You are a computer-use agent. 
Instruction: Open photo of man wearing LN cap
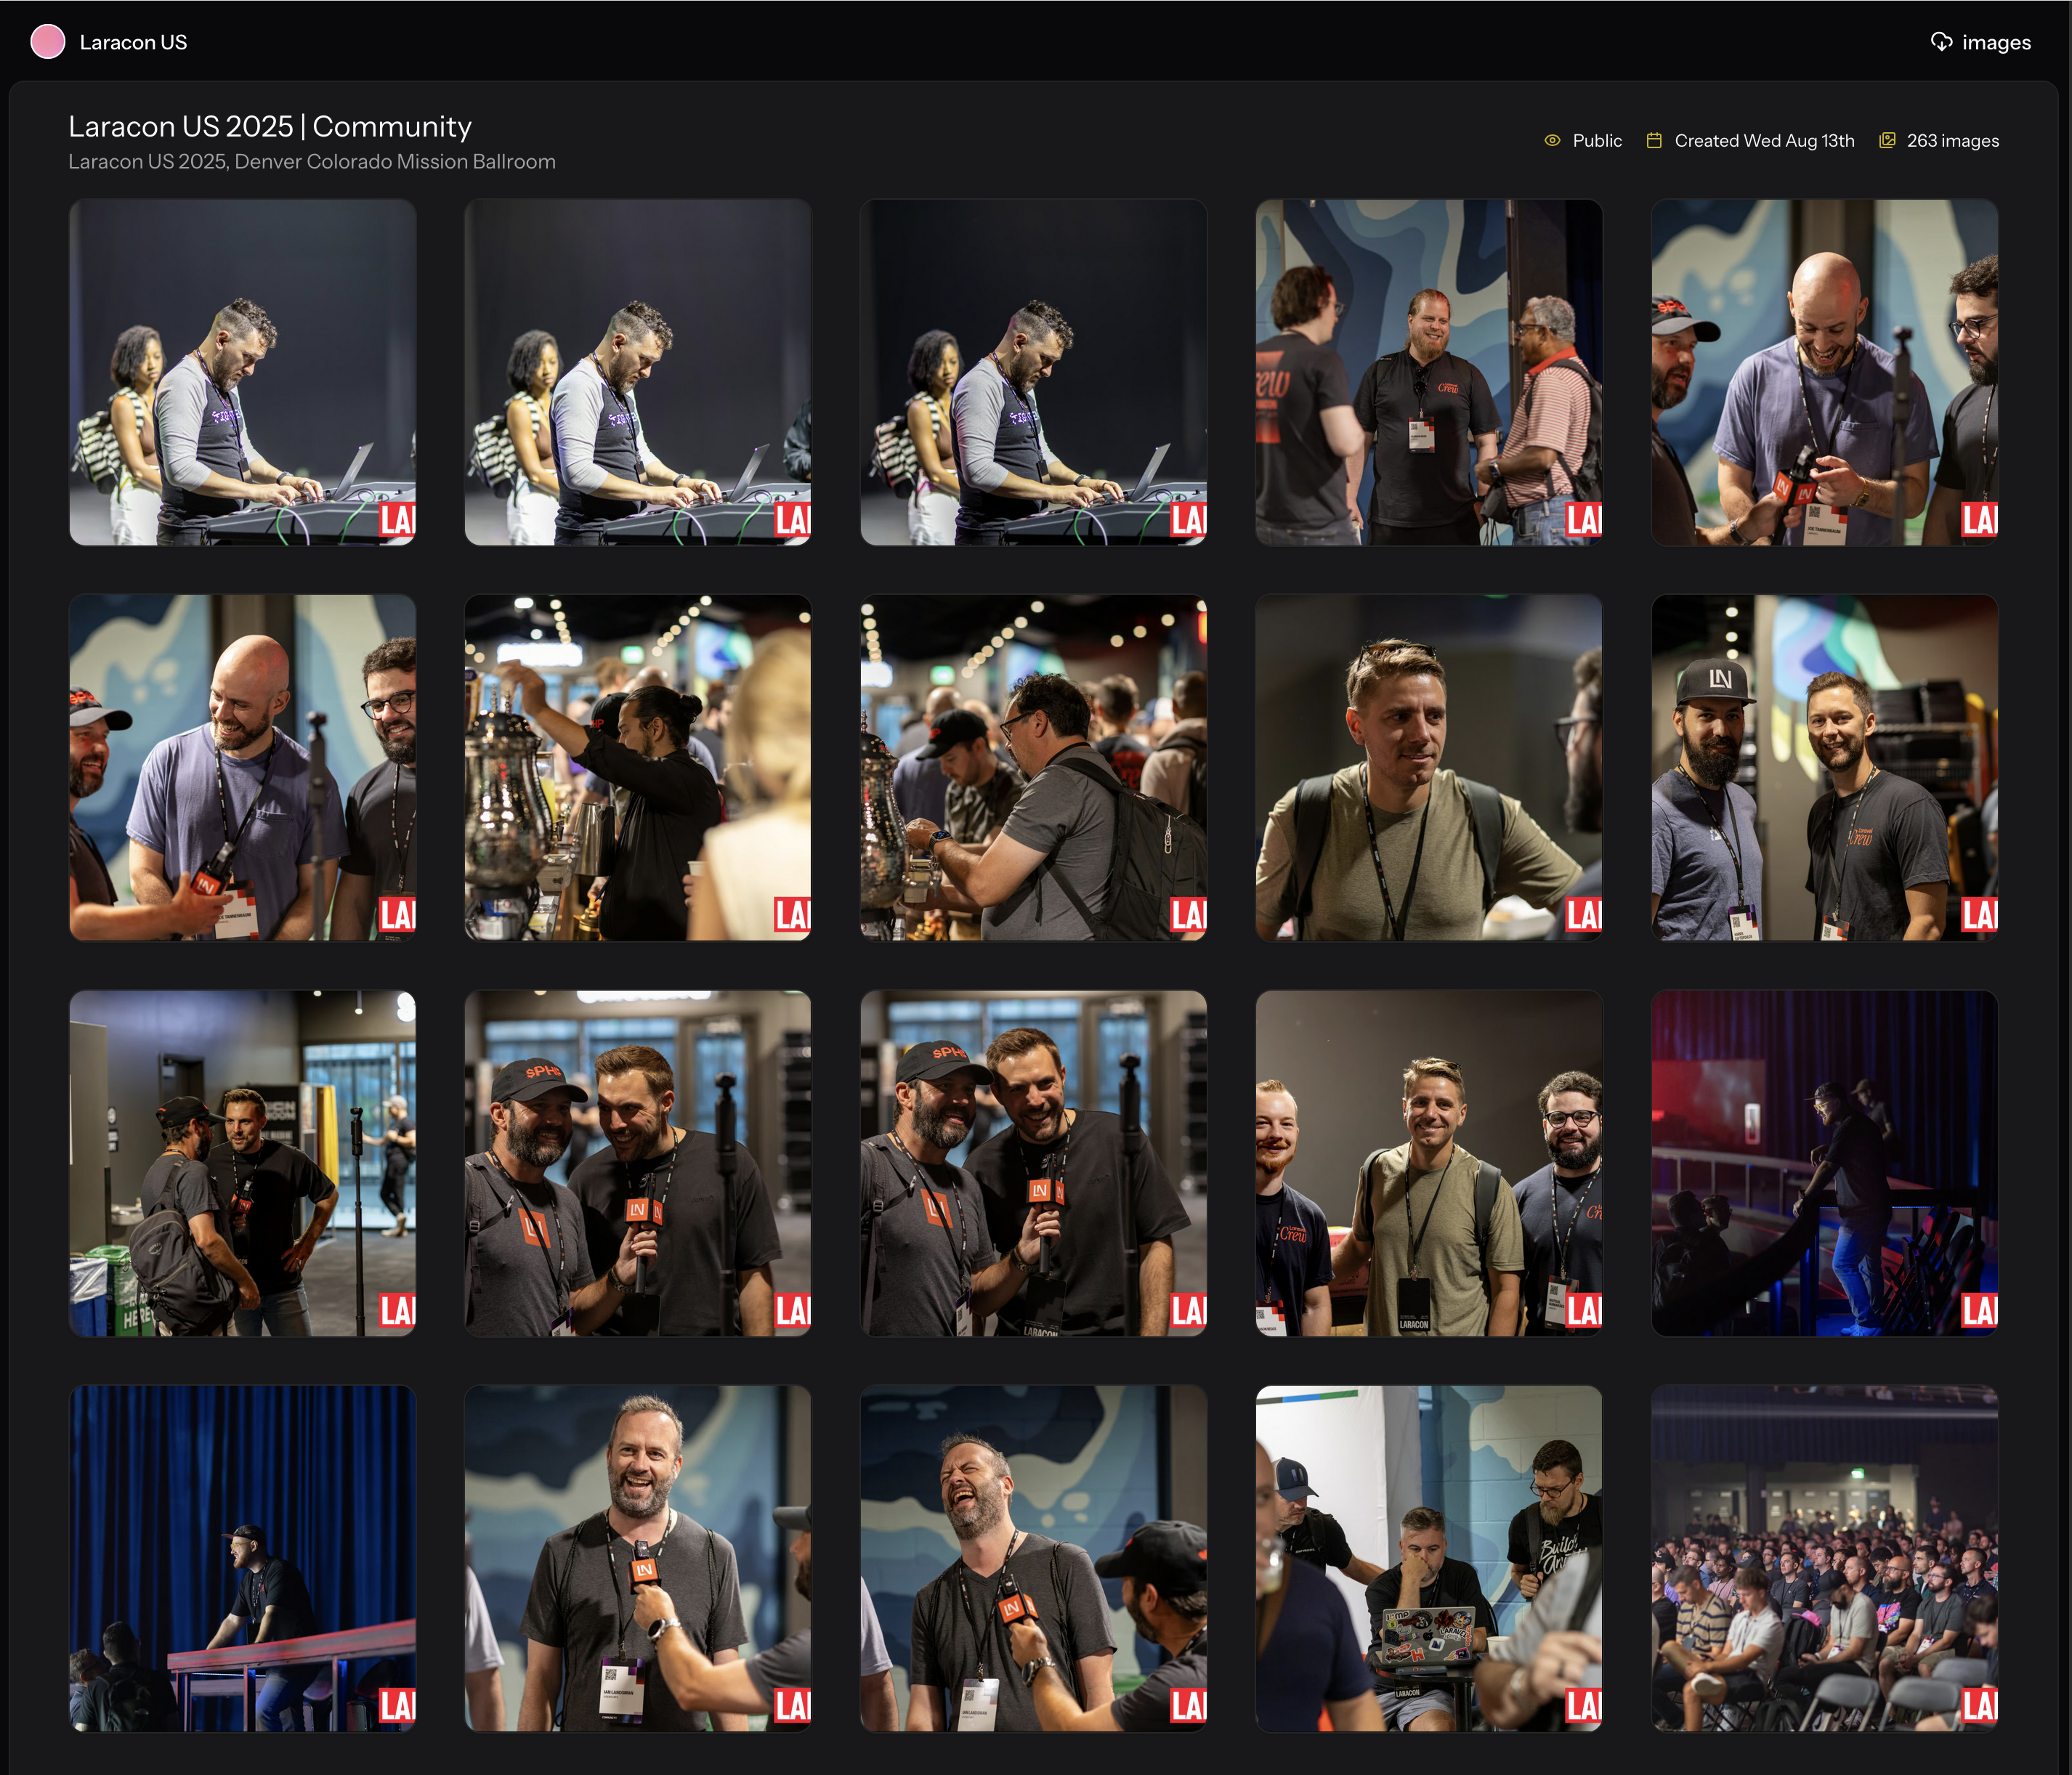(1824, 768)
